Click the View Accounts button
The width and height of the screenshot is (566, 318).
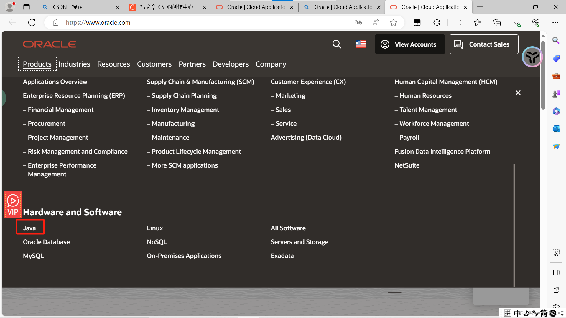pos(410,44)
